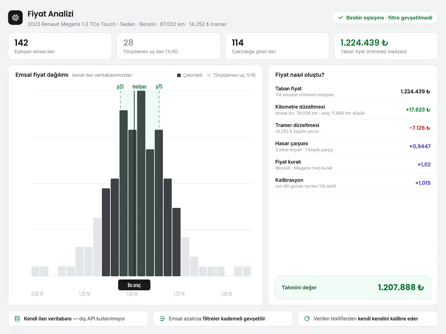The image size is (446, 334).
Task: Click the Fiyat Analizi chip logo icon
Action: (x=16, y=17)
